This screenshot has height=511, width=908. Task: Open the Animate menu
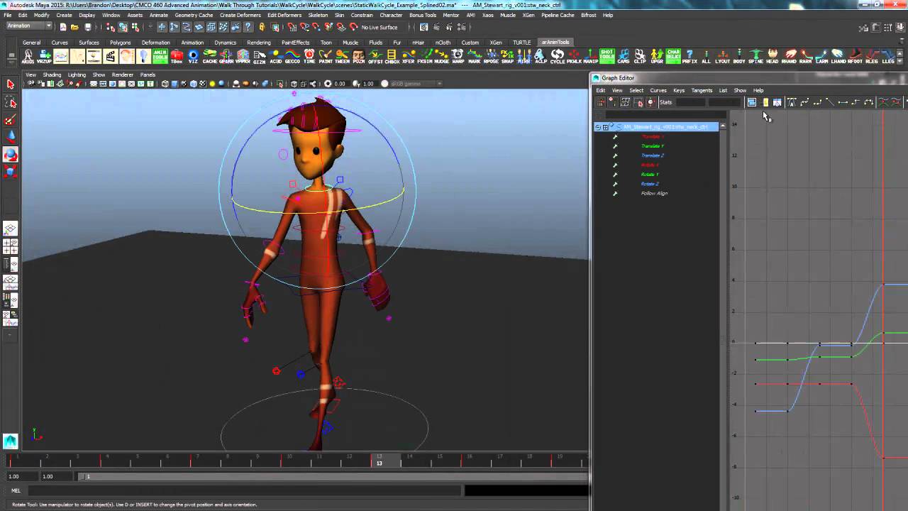coord(159,15)
